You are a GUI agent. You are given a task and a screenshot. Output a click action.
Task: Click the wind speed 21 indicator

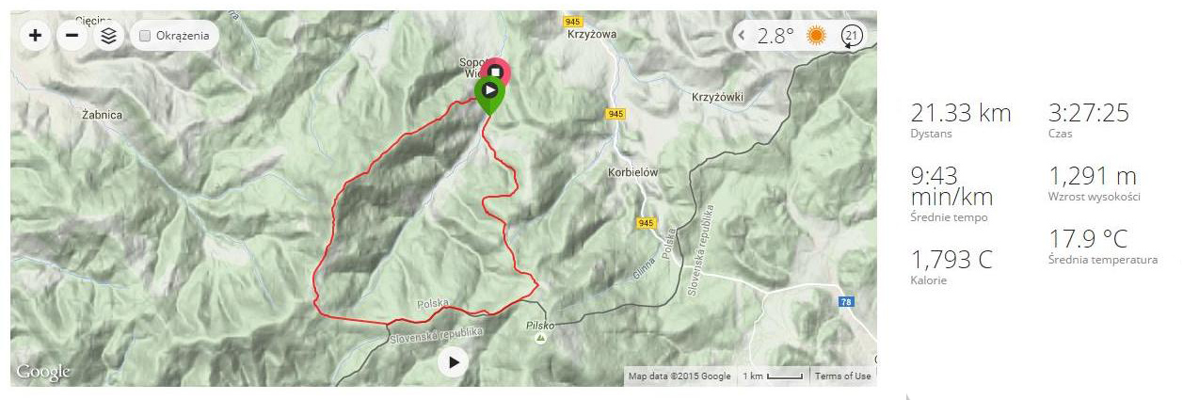(x=852, y=36)
